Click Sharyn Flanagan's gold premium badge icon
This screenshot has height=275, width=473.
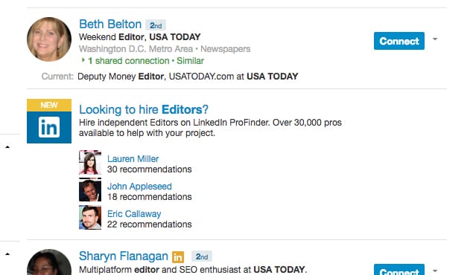pos(178,257)
